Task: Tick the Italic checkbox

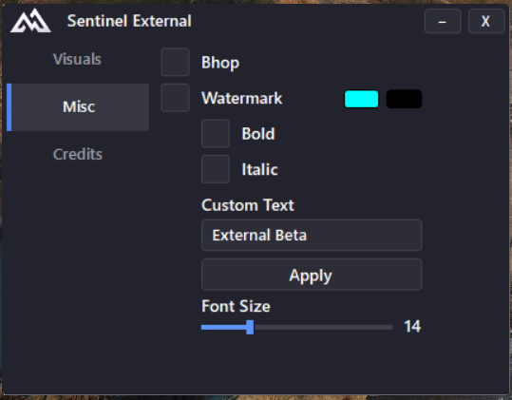Action: [216, 169]
